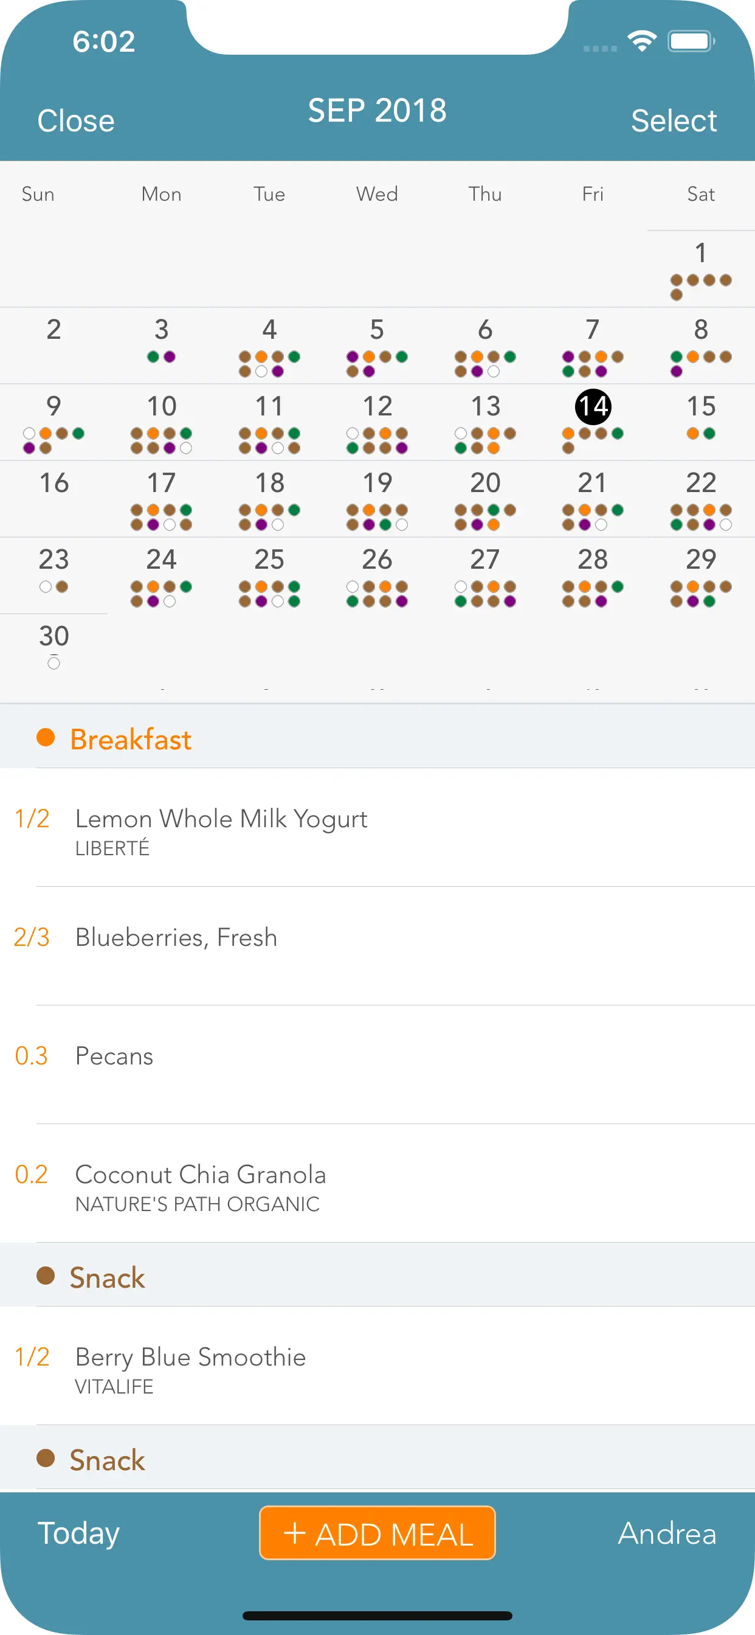Tap the meal dots under September 22
755x1635 pixels.
pyautogui.click(x=701, y=517)
